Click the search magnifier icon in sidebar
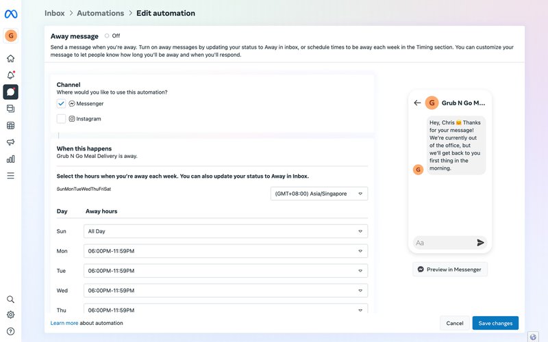Viewport: 548px width, 342px height. point(10,300)
